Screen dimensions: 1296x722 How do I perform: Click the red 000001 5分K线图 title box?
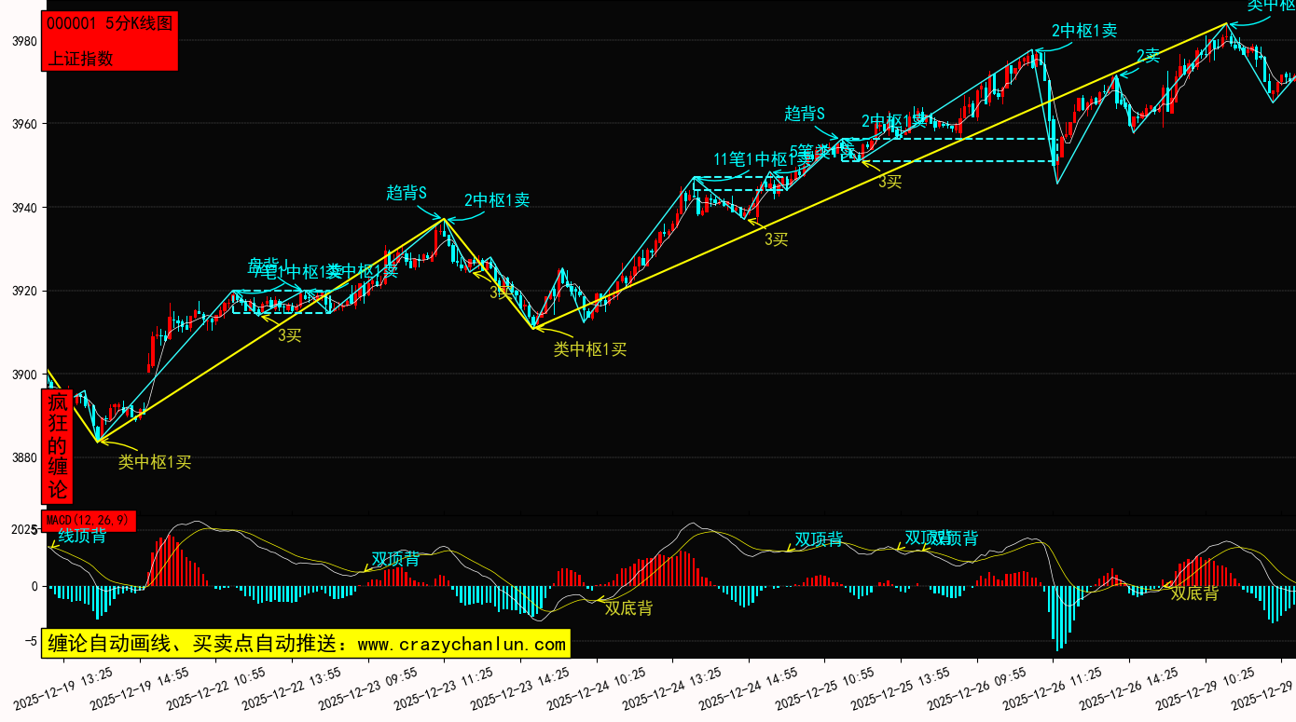coord(109,25)
